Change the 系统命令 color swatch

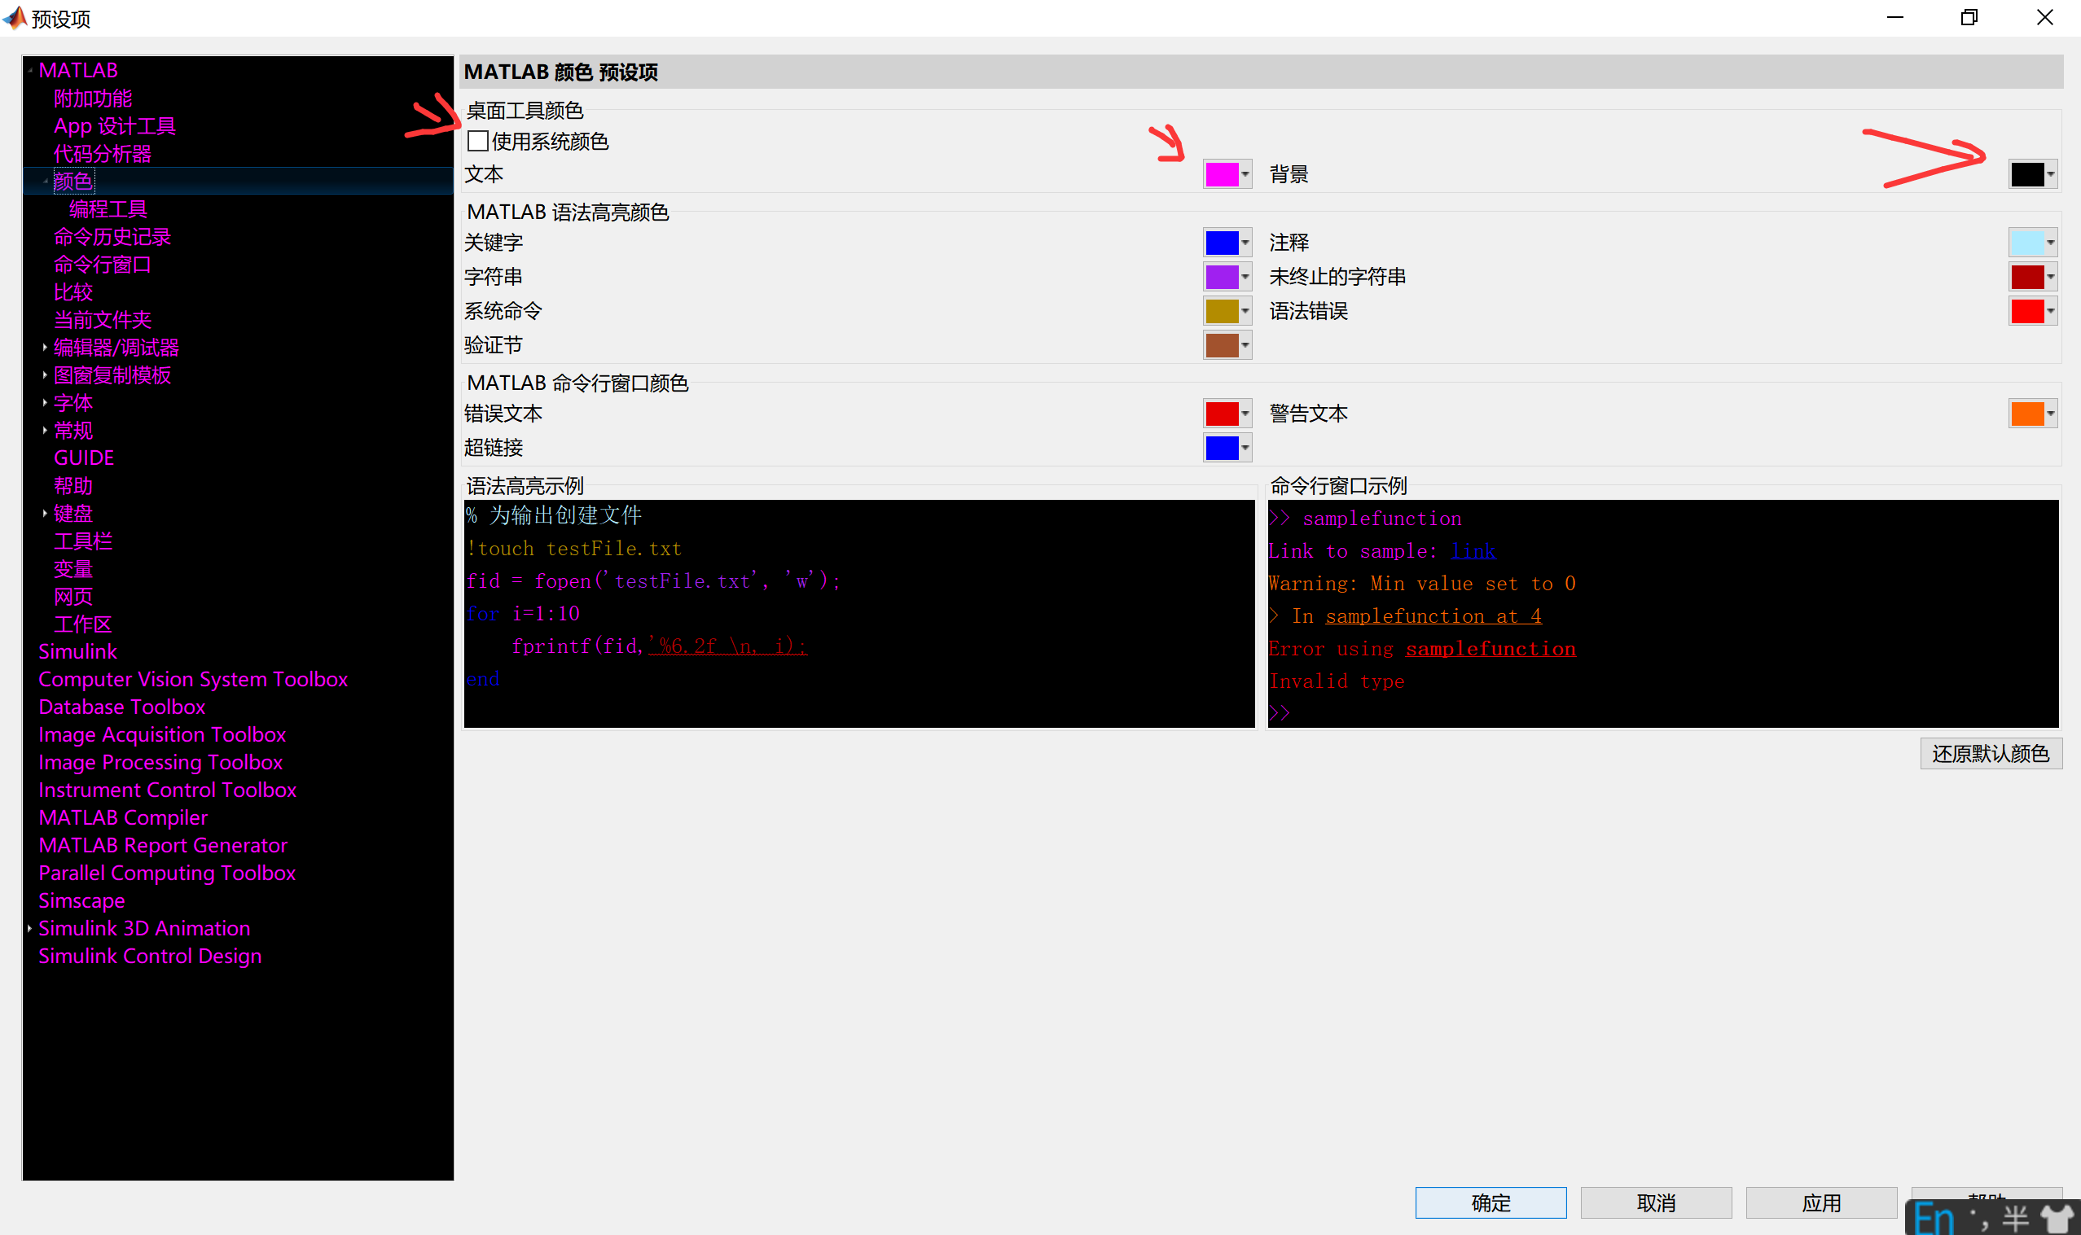click(1227, 310)
